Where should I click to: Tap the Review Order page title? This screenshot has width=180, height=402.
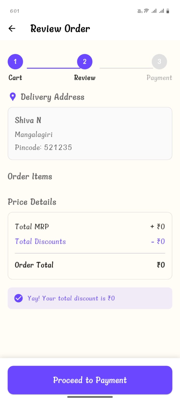(x=60, y=28)
